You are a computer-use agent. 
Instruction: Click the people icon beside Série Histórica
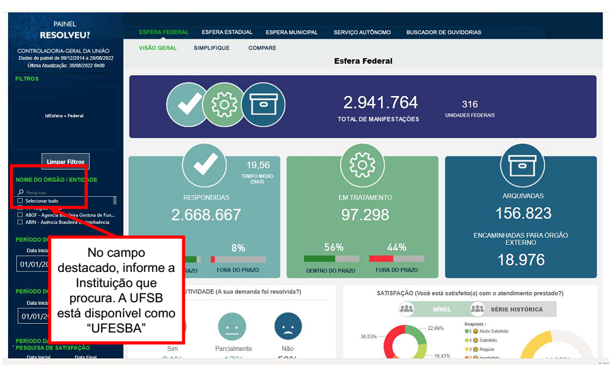477,309
